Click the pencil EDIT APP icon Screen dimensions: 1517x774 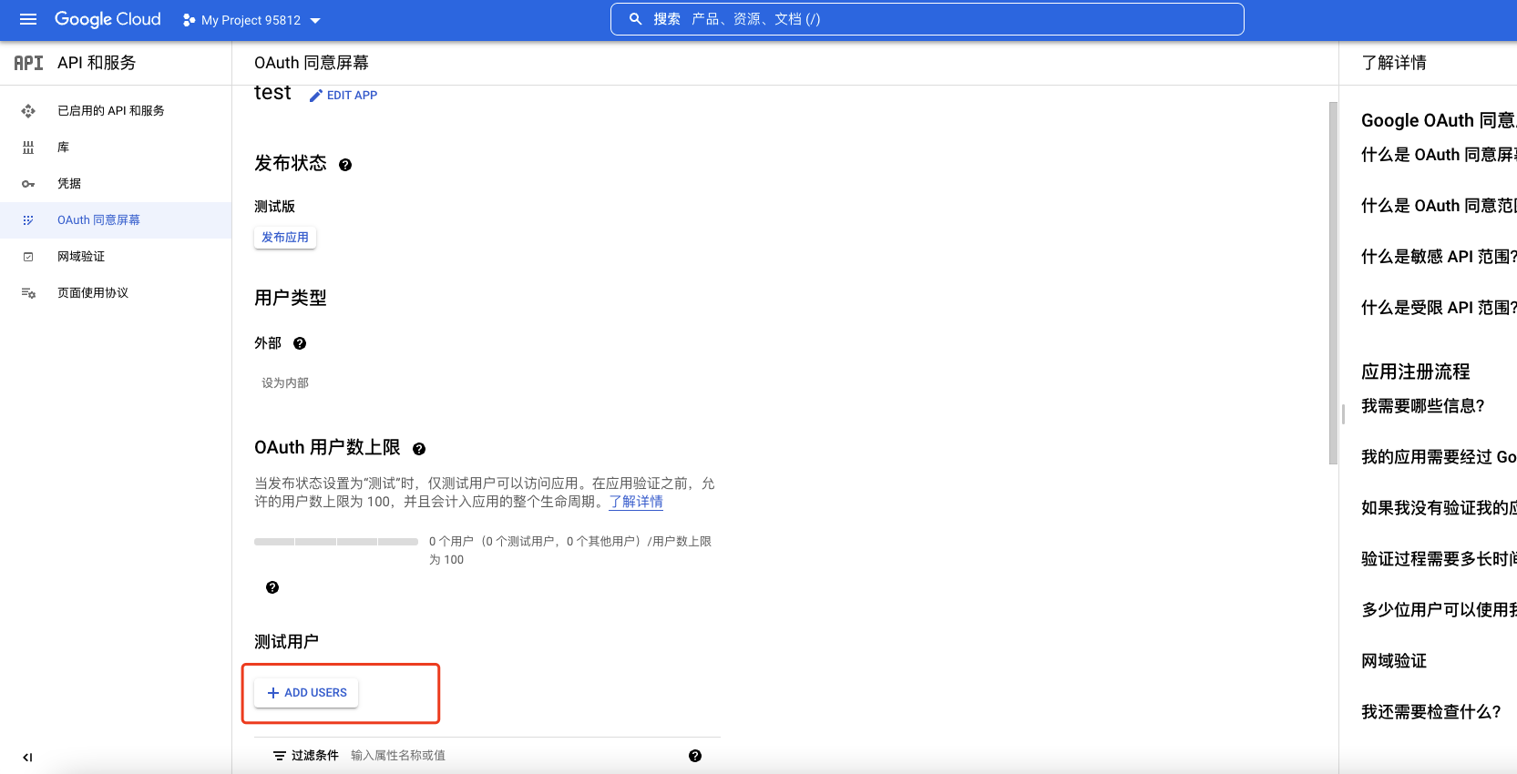coord(316,96)
